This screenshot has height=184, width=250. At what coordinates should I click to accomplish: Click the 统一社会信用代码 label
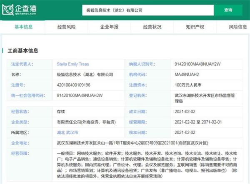(x=28, y=96)
